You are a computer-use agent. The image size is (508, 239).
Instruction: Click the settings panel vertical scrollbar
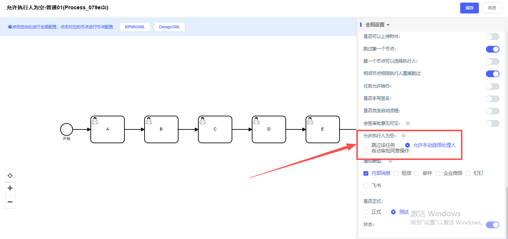507,209
